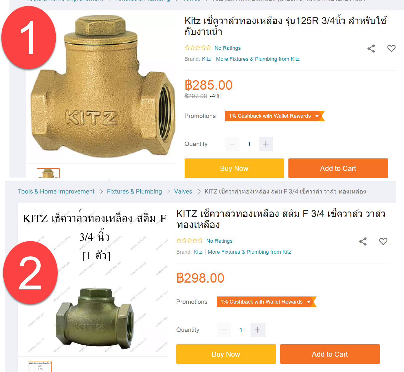Add ฿298 KITZ valve to cart

pos(330,354)
